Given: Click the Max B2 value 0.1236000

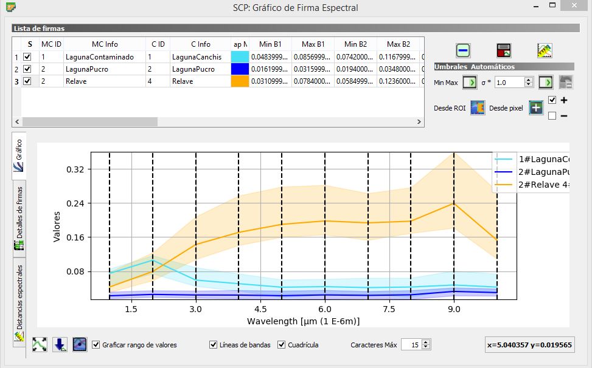Looking at the screenshot, I should click(399, 81).
